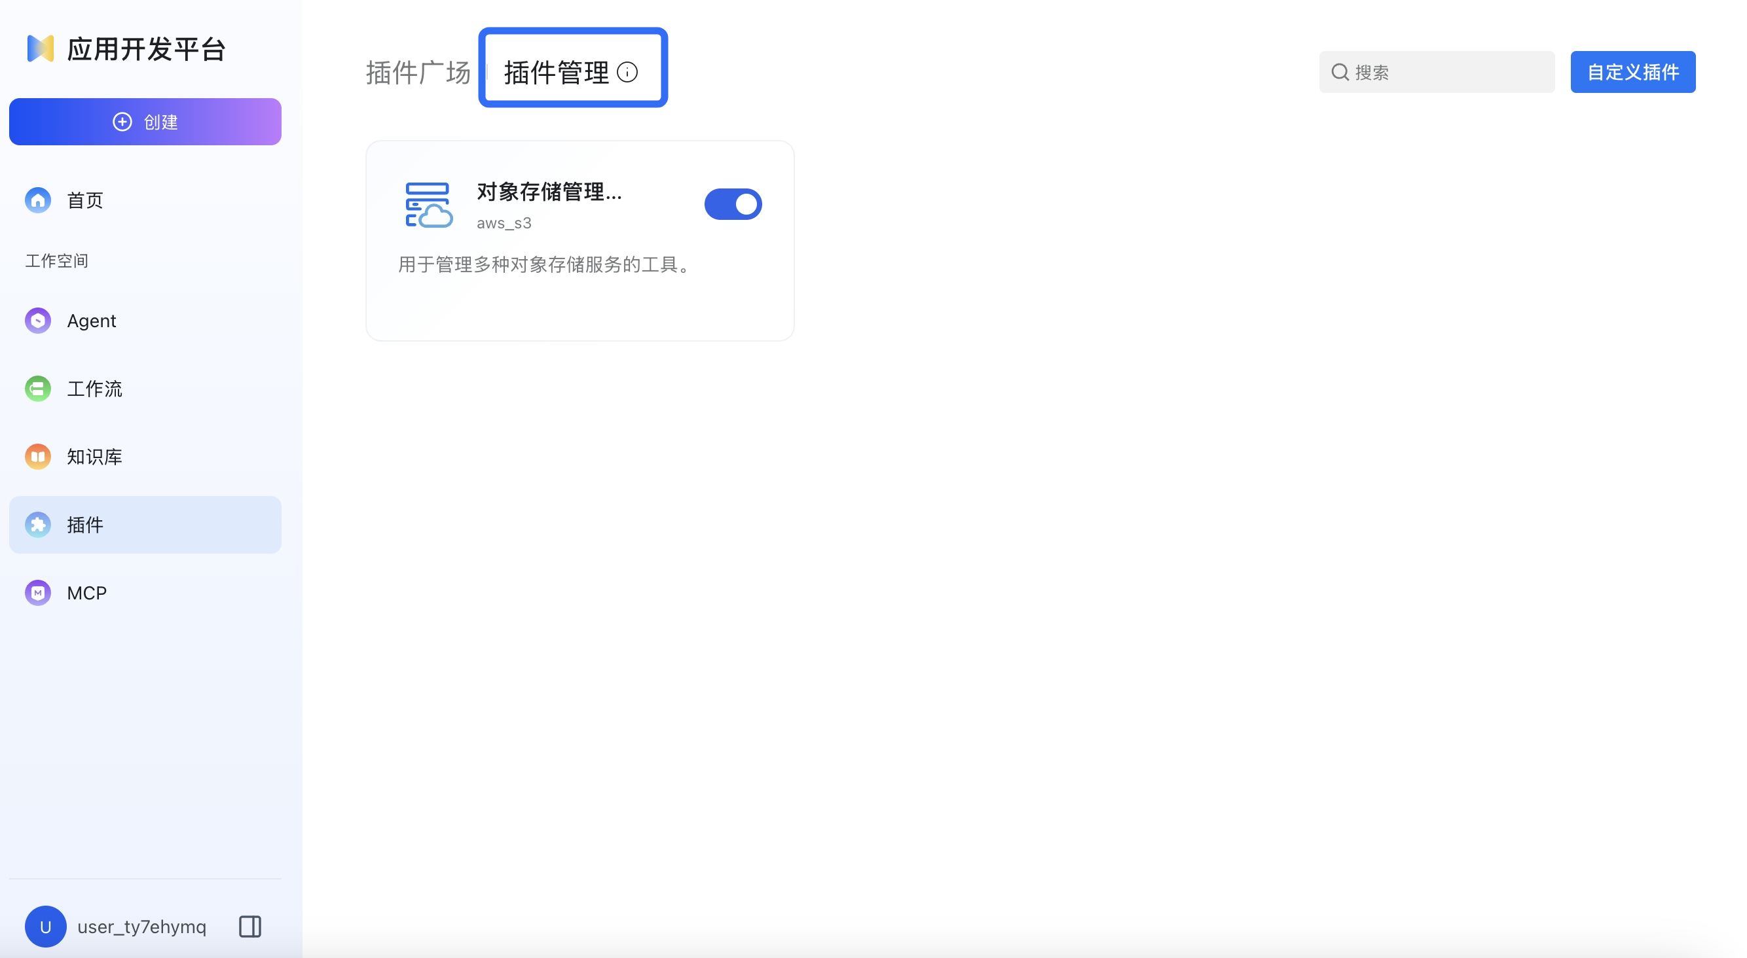Screen dimensions: 1747x958
Task: Switch to the 插件管理 tab
Action: point(557,72)
